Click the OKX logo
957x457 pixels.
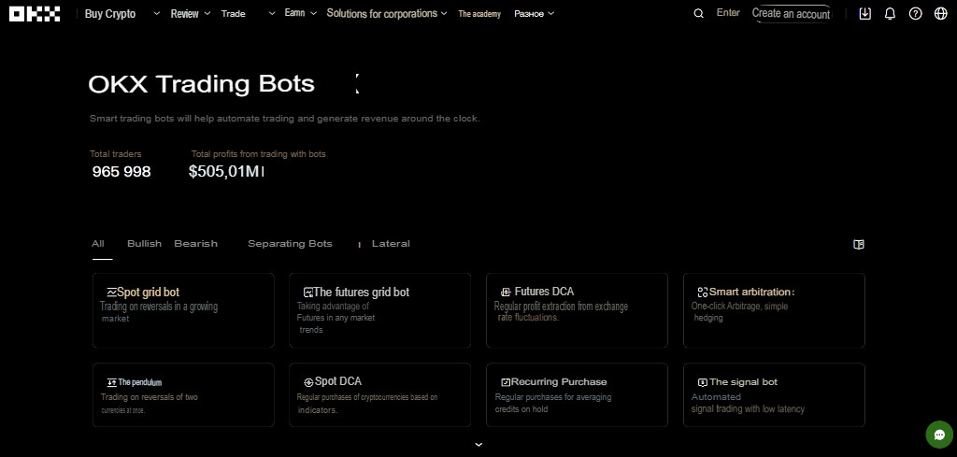pos(35,13)
